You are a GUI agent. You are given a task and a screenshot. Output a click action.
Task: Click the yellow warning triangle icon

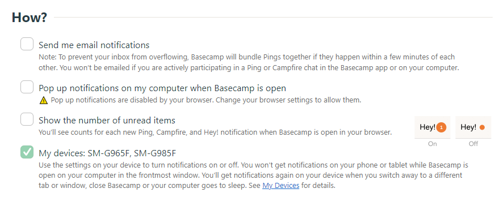[x=43, y=100]
